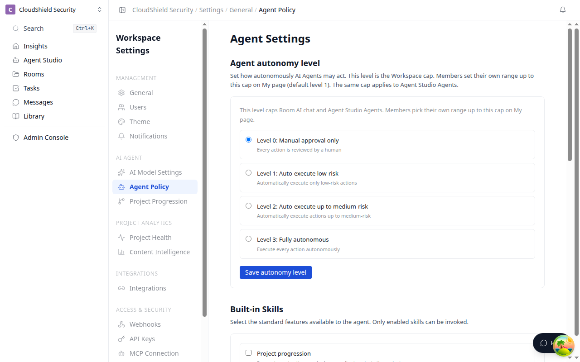
Task: Open Notifications settings
Action: 155,136
